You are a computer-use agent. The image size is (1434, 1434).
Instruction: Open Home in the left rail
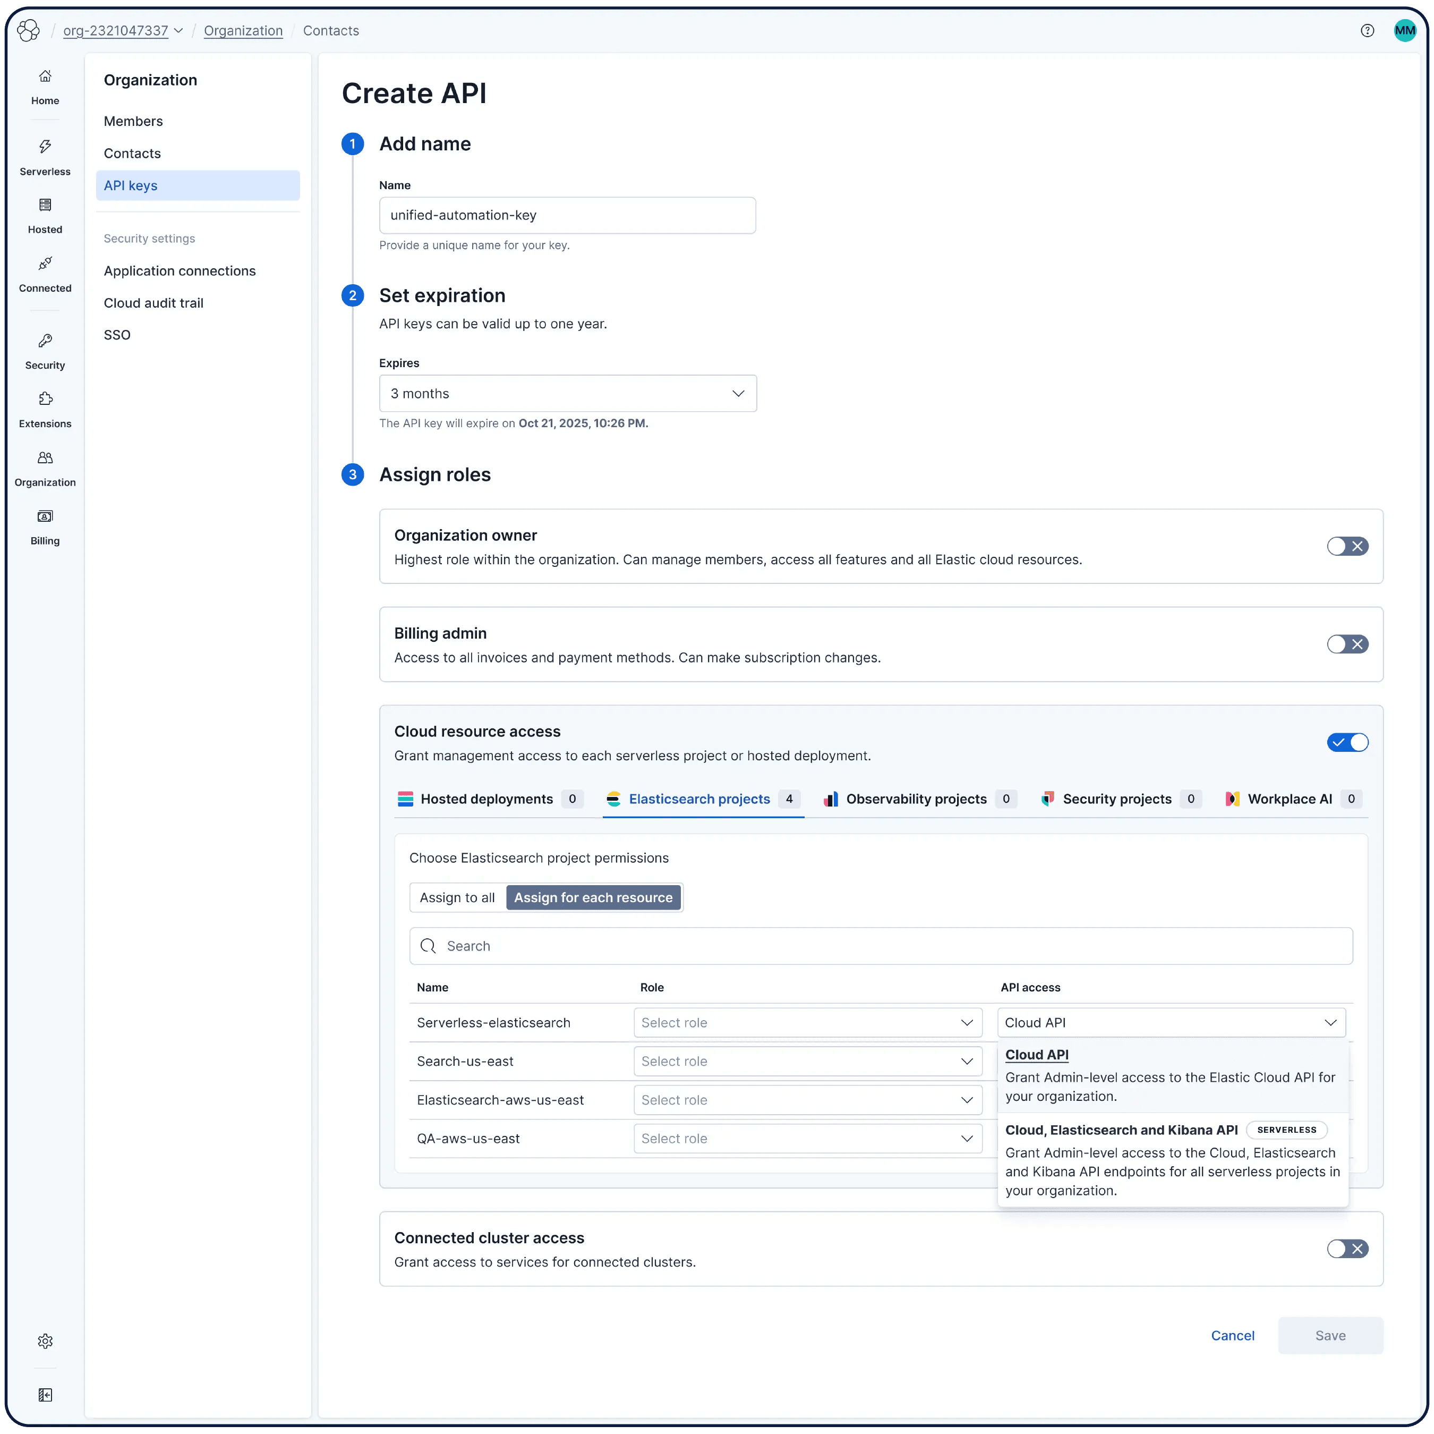pos(45,88)
